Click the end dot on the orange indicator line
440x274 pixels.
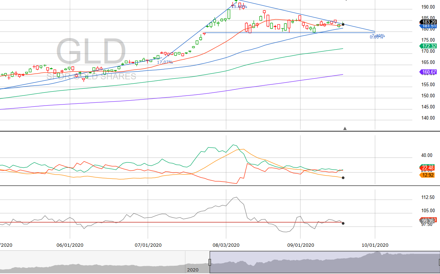tap(343, 177)
